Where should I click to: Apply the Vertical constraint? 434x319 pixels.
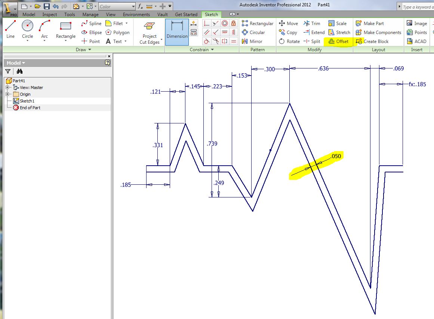tap(234, 33)
